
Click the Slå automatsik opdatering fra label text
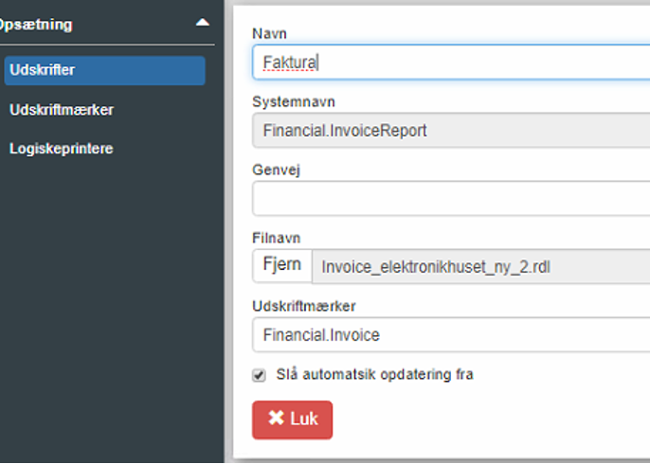tap(374, 375)
